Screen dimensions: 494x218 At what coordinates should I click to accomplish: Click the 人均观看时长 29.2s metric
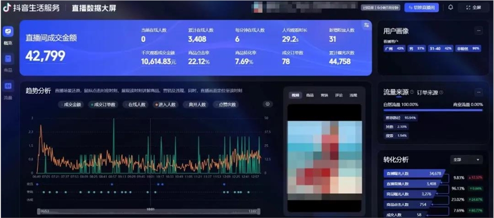[294, 35]
